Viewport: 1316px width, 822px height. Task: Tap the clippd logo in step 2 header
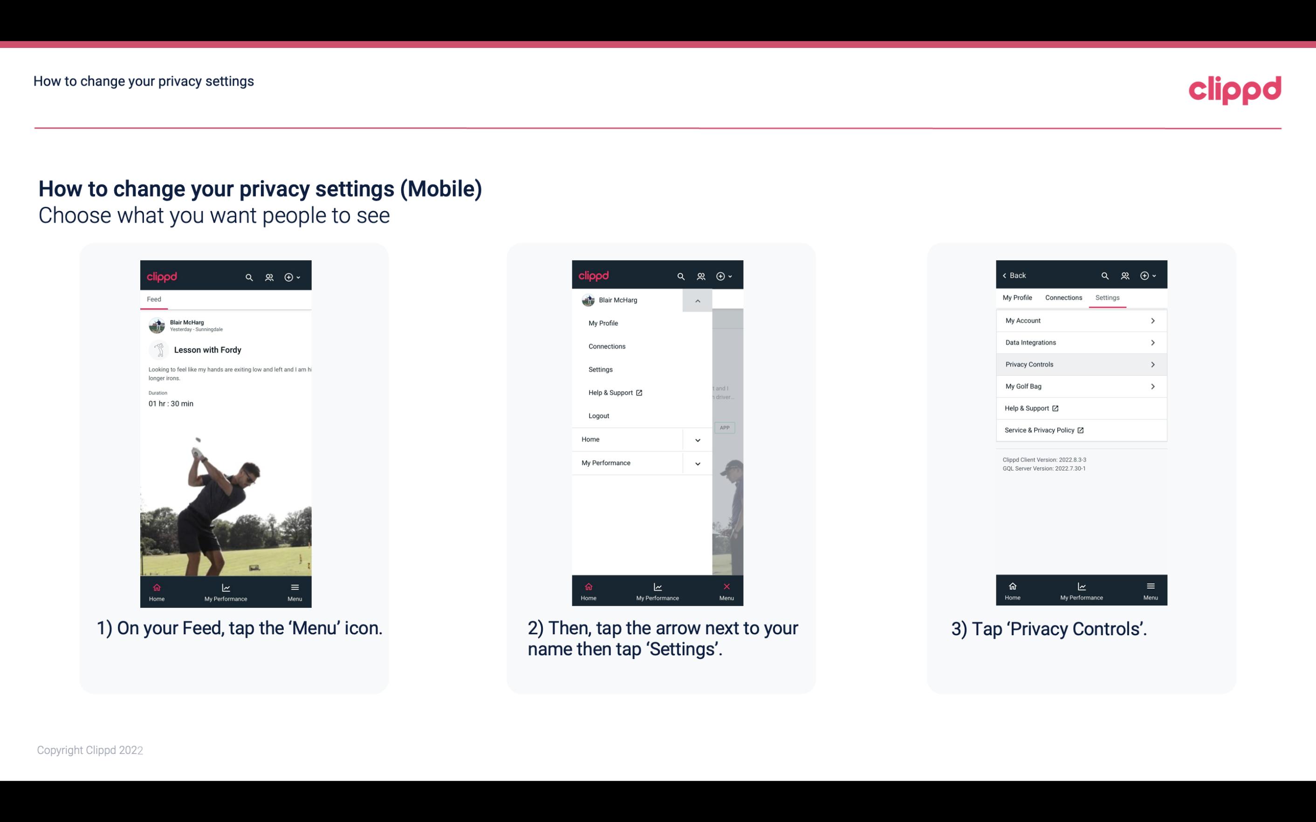point(594,275)
